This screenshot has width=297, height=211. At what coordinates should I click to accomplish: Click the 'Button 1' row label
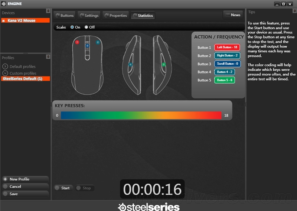tap(204, 48)
